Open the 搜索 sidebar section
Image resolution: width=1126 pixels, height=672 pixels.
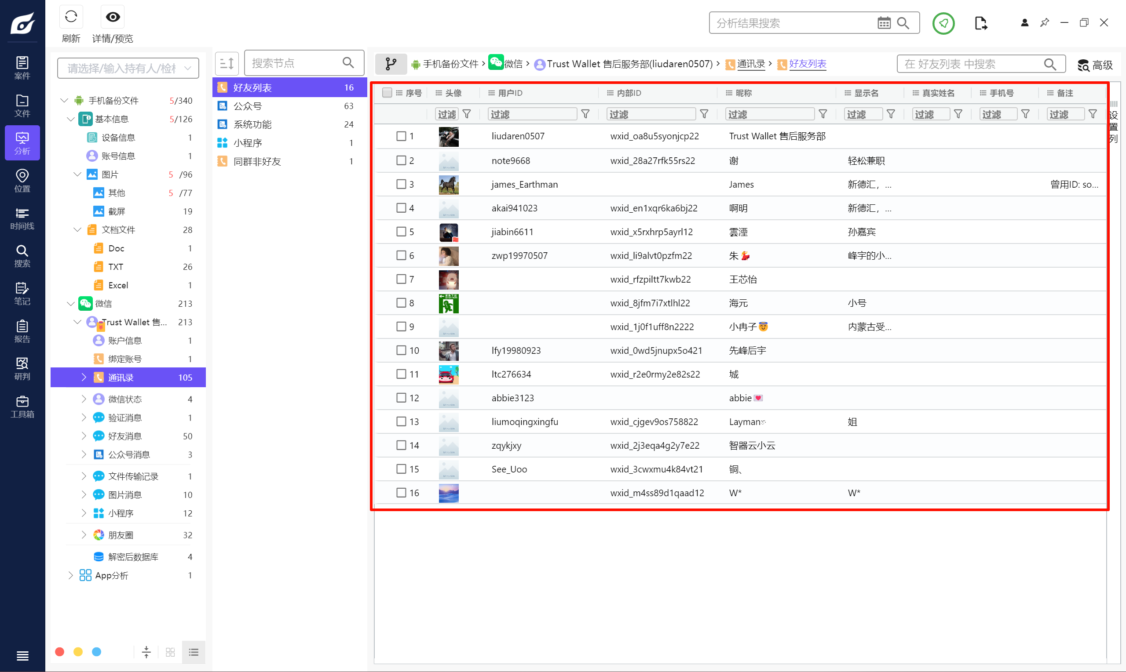point(22,256)
